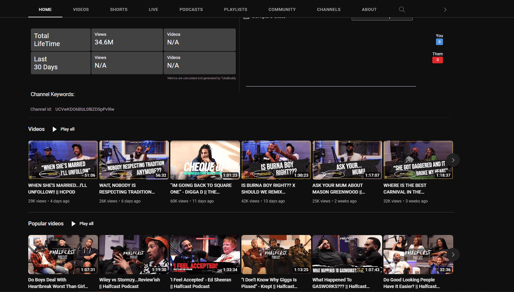This screenshot has height=292, width=514.
Task: Open 'IS BURNA BOY RIGHT??' video thumbnail
Action: point(276,160)
